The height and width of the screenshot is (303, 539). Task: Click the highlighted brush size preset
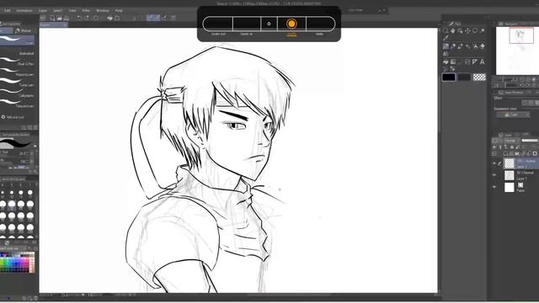click(x=12, y=205)
